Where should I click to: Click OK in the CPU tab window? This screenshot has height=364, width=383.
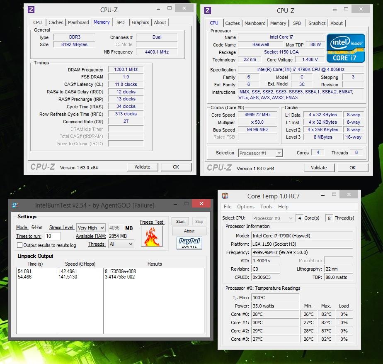click(352, 168)
